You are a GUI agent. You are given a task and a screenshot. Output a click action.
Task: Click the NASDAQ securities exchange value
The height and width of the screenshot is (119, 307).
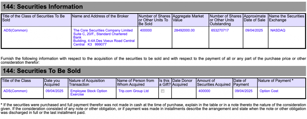click(278, 30)
